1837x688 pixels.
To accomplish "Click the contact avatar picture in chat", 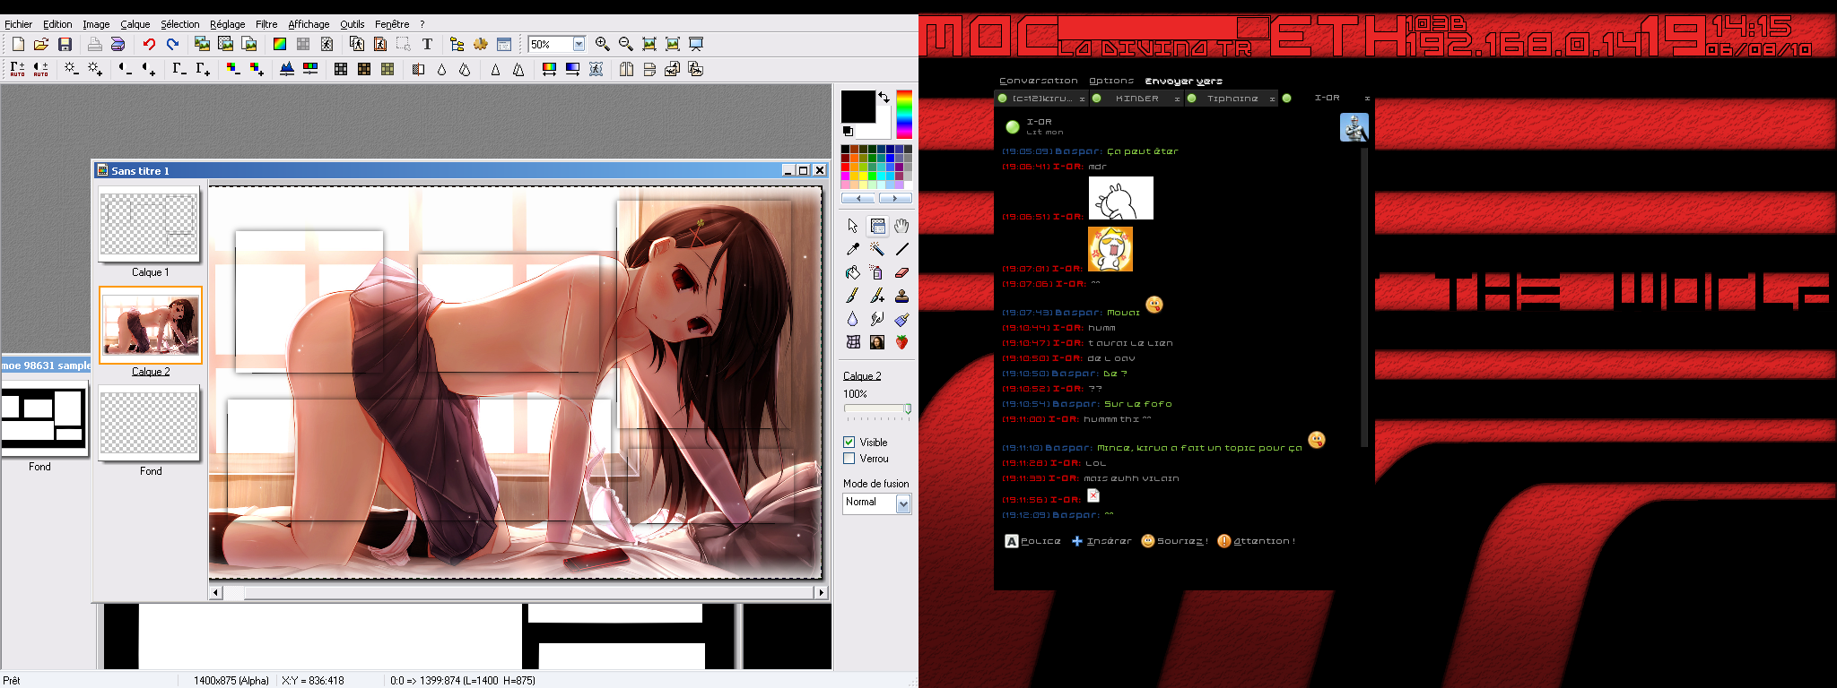I will 1354,127.
